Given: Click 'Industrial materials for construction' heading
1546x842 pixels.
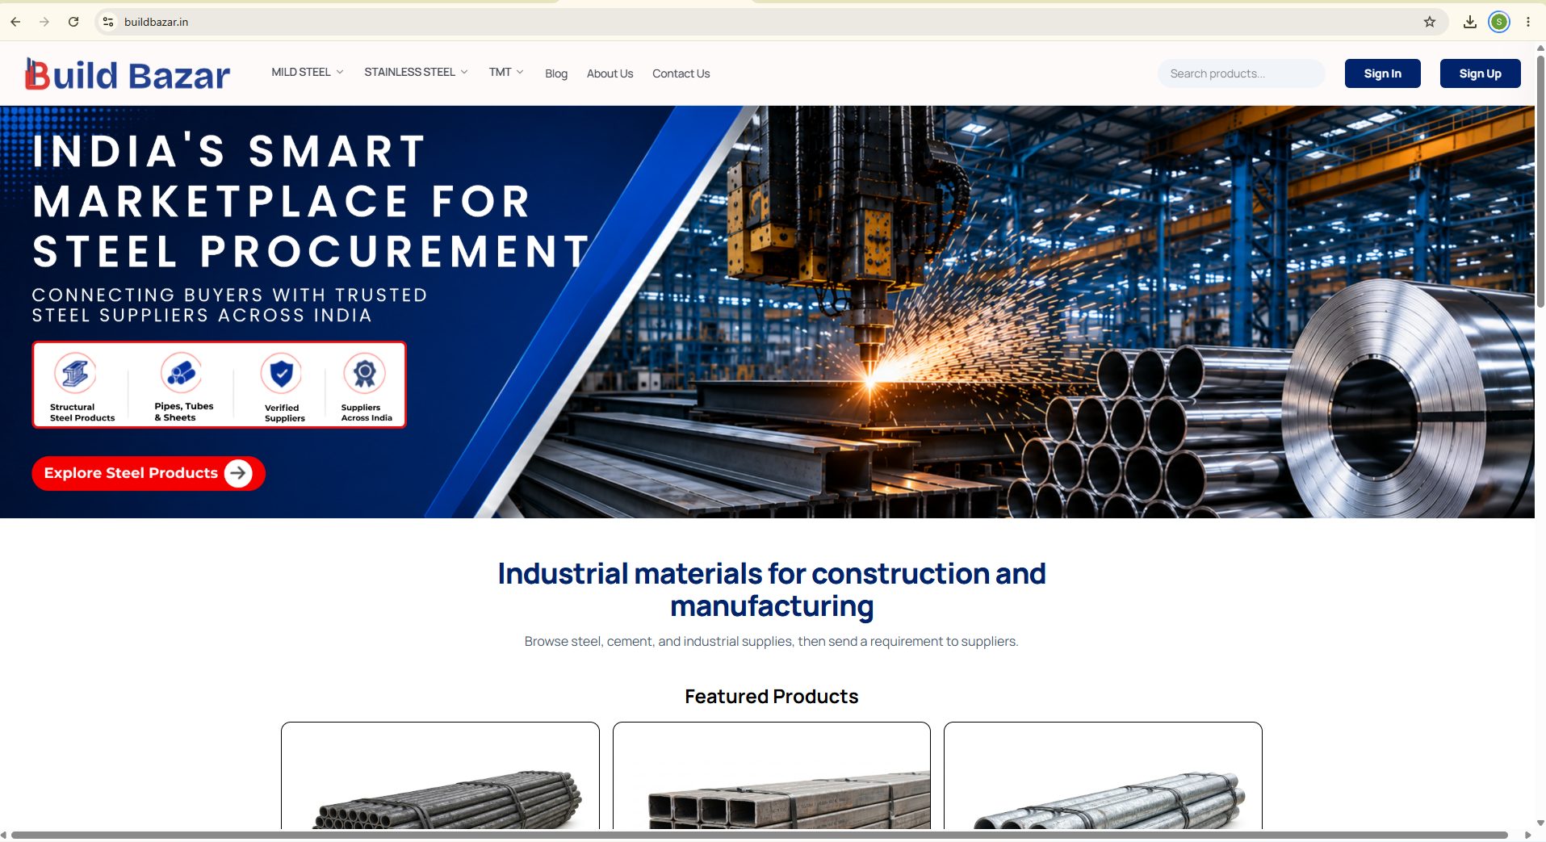Looking at the screenshot, I should click(772, 590).
